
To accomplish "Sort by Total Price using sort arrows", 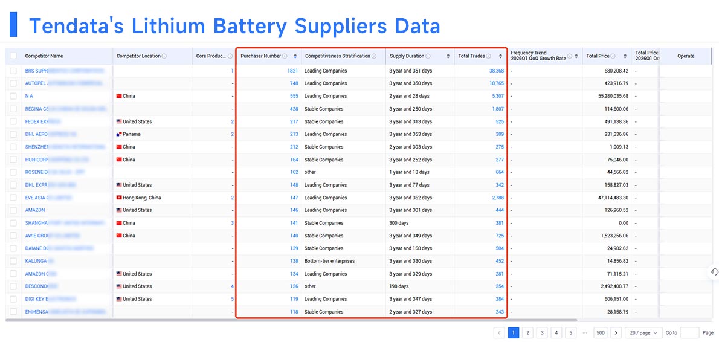I will (625, 56).
